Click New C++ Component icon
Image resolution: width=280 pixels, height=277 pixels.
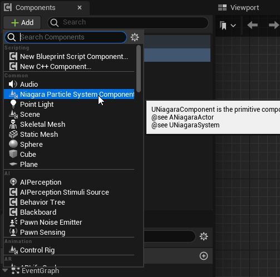click(13, 66)
